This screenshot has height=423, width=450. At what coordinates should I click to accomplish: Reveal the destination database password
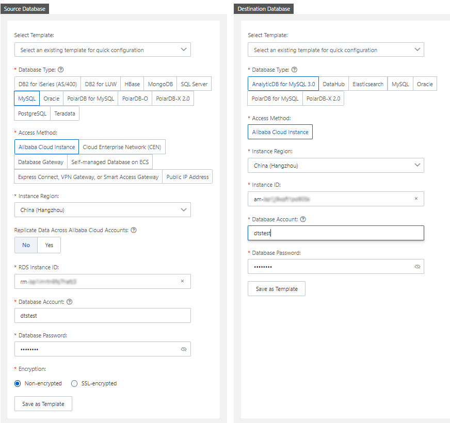pyautogui.click(x=417, y=267)
